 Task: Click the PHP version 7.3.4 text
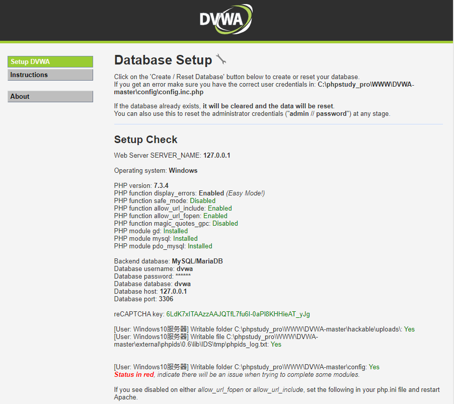[x=161, y=186]
